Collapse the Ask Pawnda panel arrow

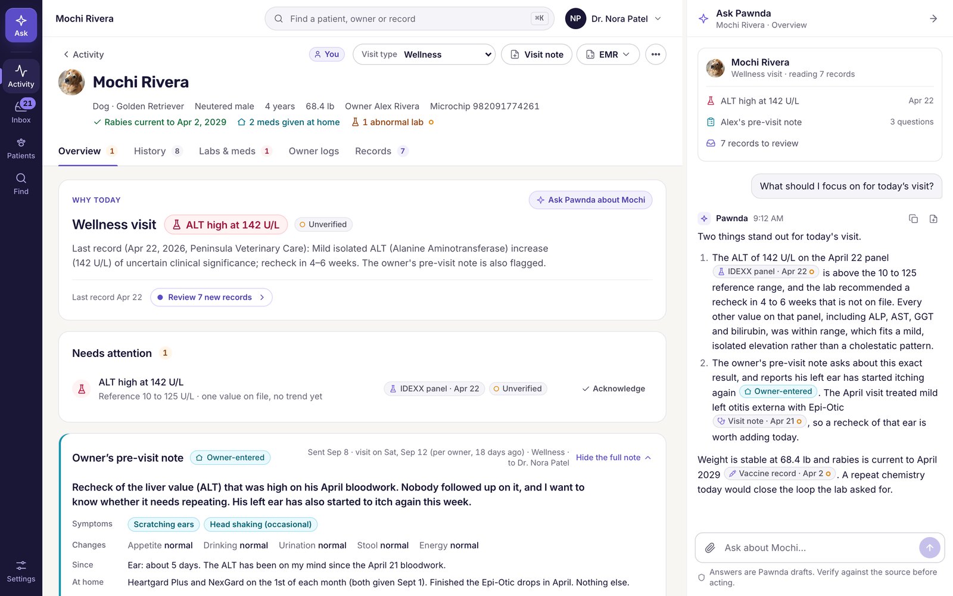point(933,18)
